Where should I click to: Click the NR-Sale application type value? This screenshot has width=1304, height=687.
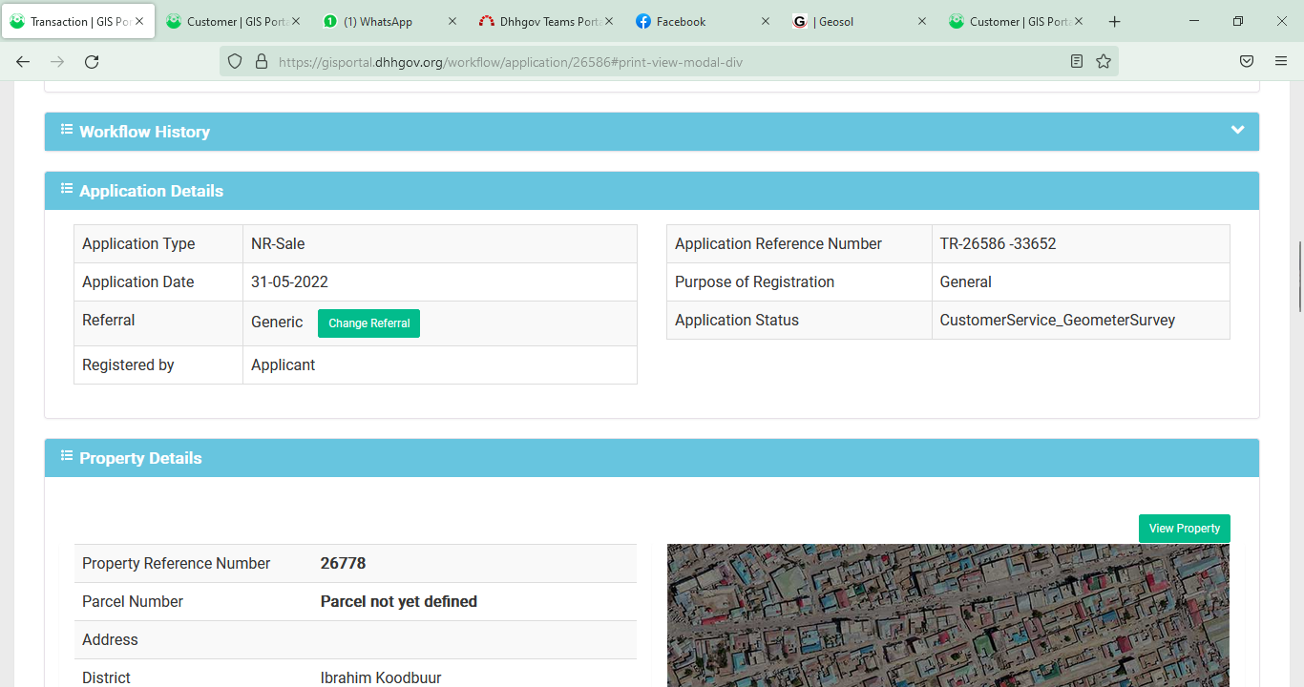point(278,243)
